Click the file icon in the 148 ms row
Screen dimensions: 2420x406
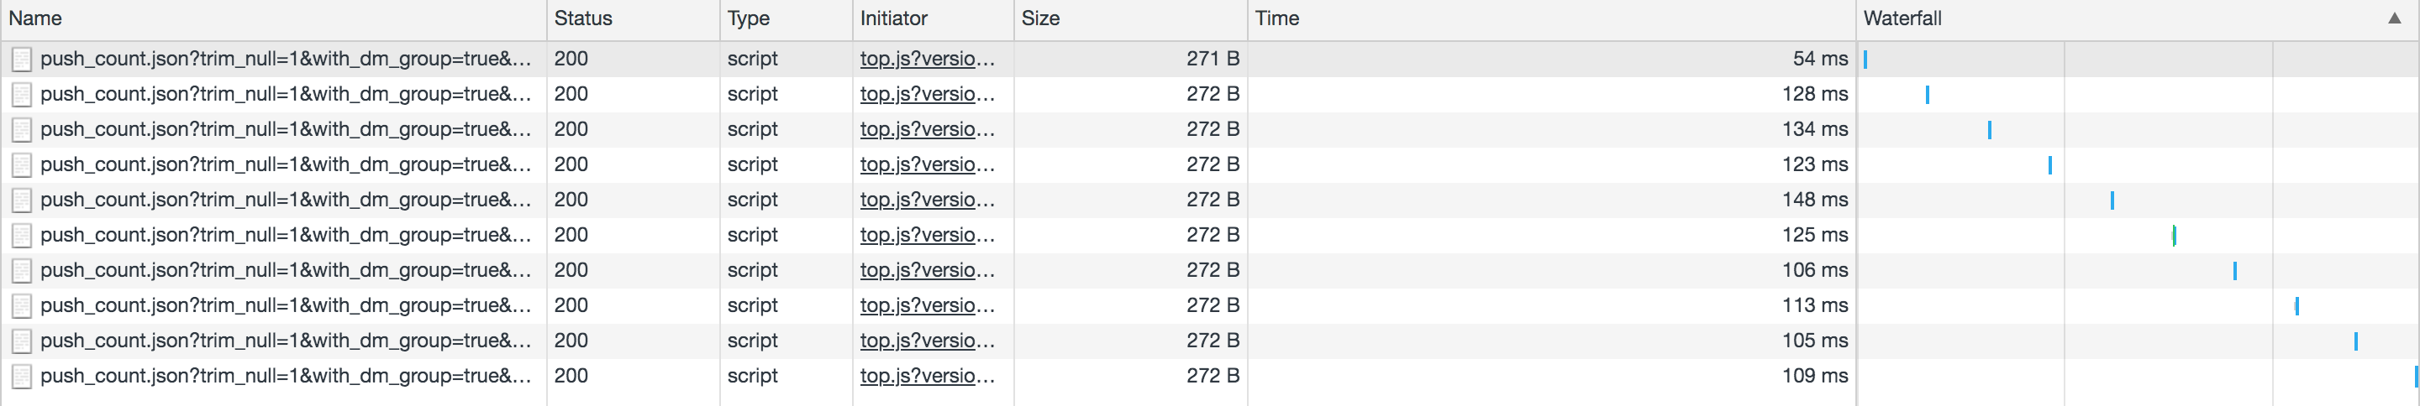point(22,200)
